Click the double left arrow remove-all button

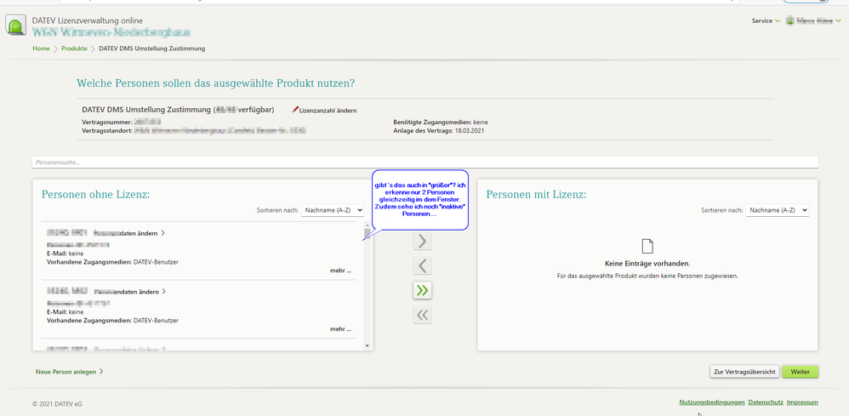[x=422, y=316]
